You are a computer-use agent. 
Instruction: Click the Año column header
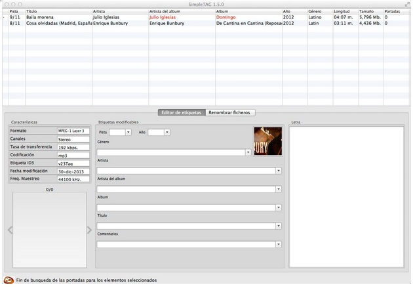point(294,11)
